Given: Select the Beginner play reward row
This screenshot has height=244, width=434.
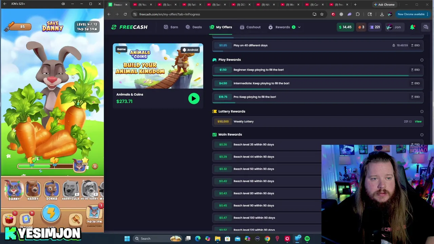Looking at the screenshot, I should [x=318, y=70].
